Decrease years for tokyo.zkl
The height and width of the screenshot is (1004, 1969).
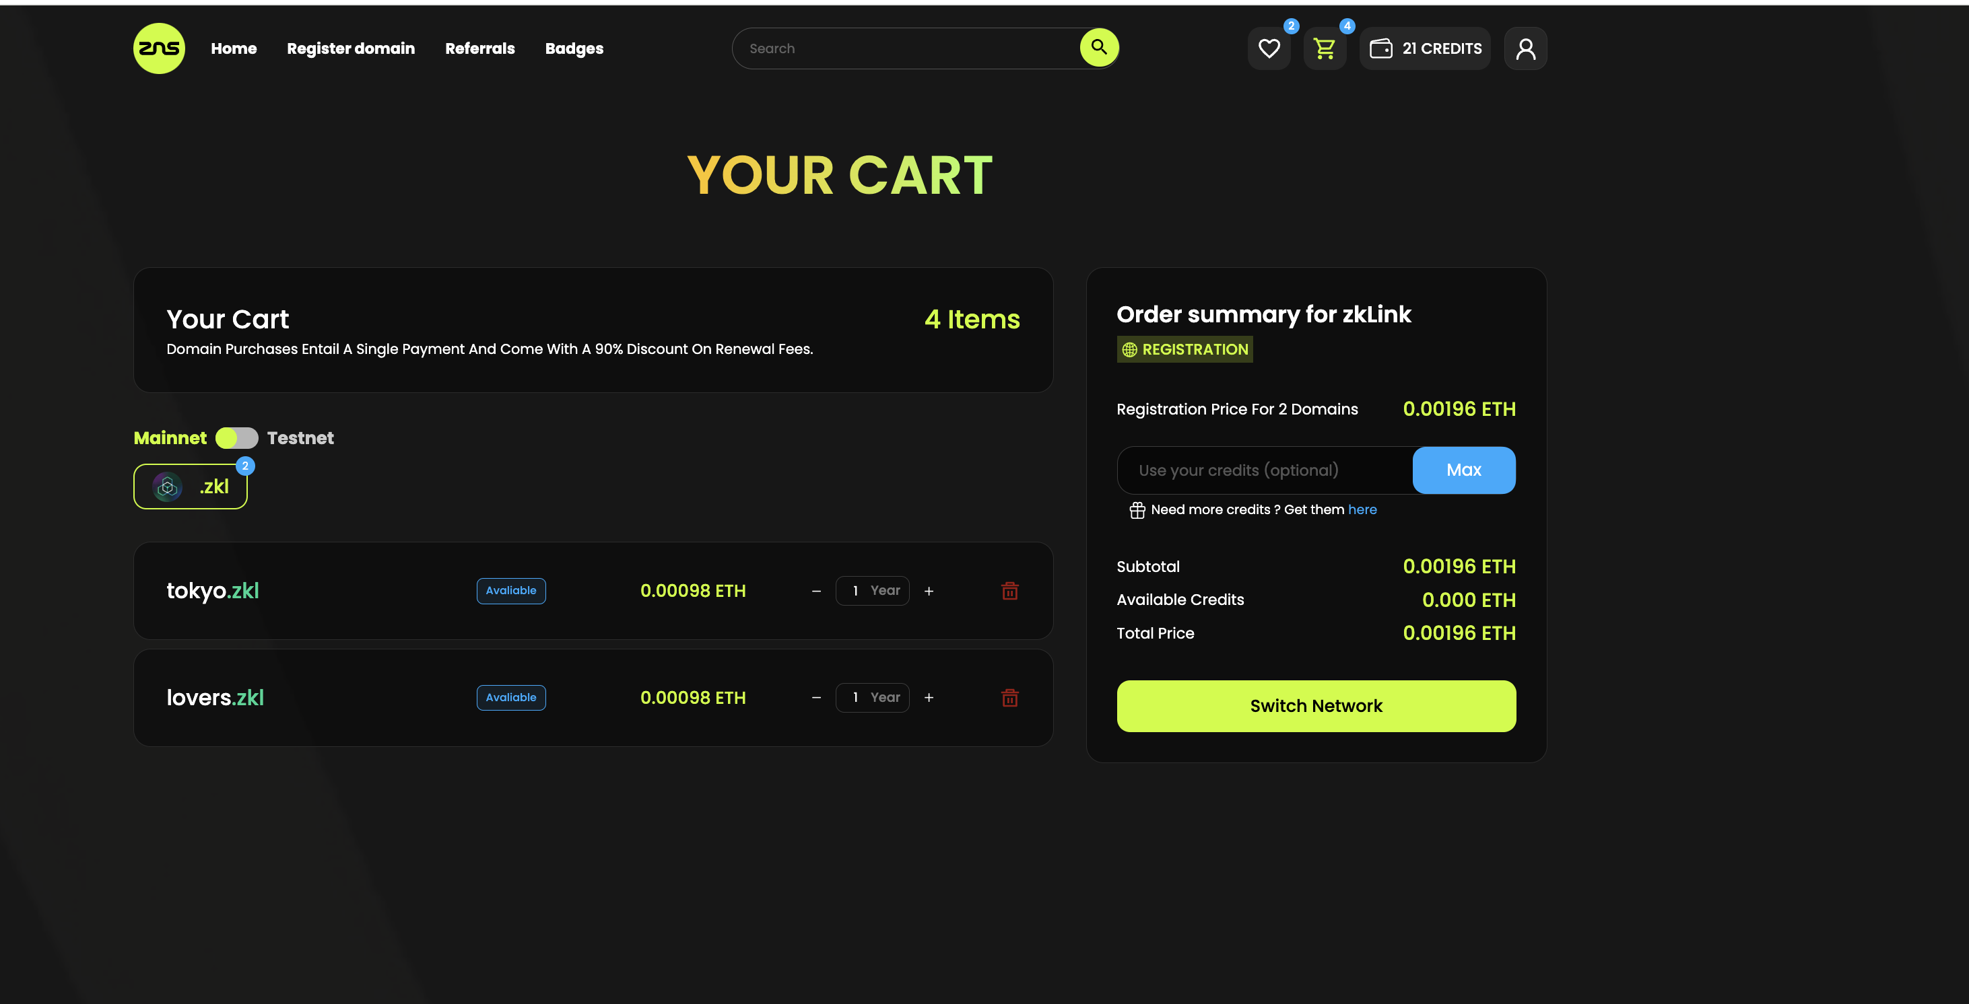point(815,591)
